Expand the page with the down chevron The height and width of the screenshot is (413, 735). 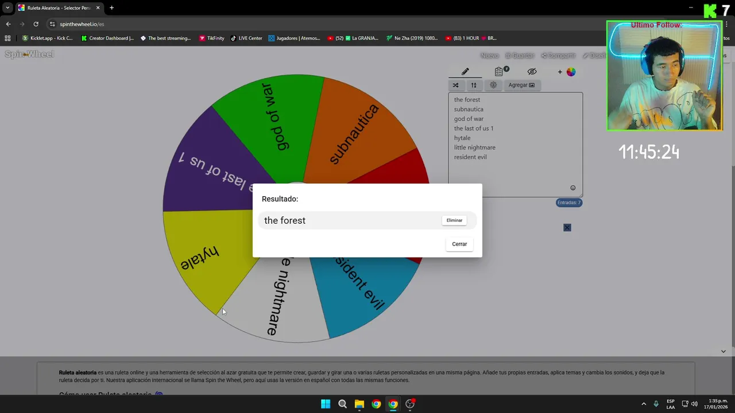click(723, 352)
